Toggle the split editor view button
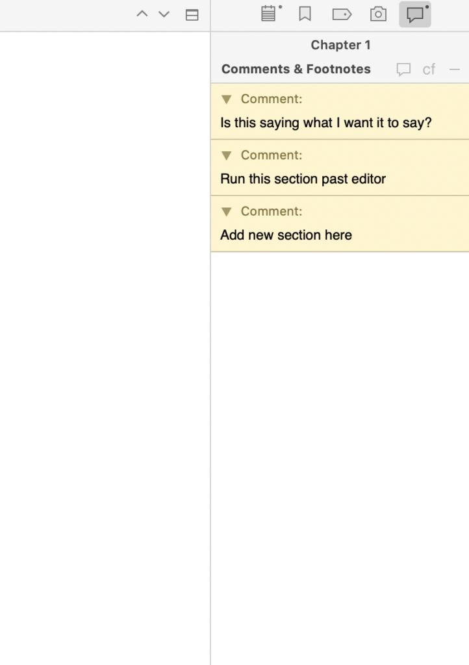Image resolution: width=469 pixels, height=665 pixels. (x=192, y=15)
